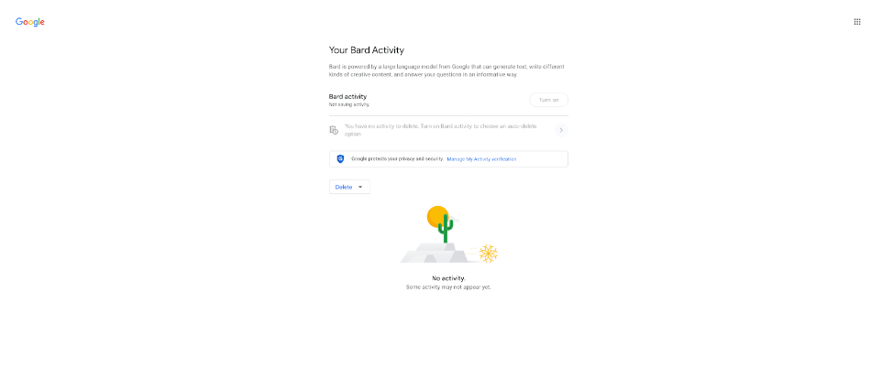Expand auto-delete options with right chevron
Viewport: 893px width, 368px height.
(560, 130)
